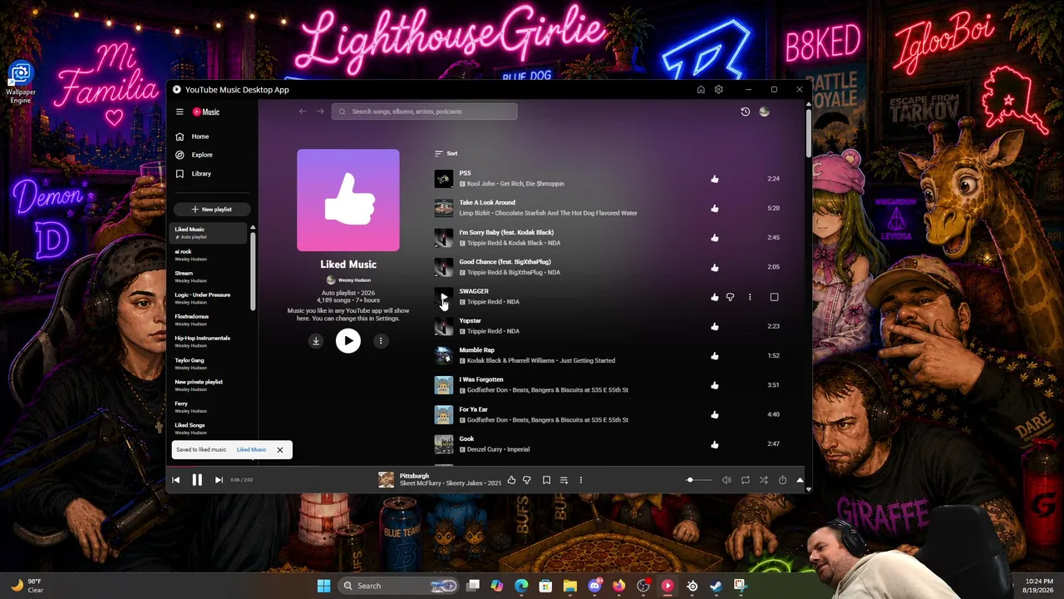Image resolution: width=1064 pixels, height=599 pixels.
Task: Launch Steam from the taskbar
Action: [716, 586]
